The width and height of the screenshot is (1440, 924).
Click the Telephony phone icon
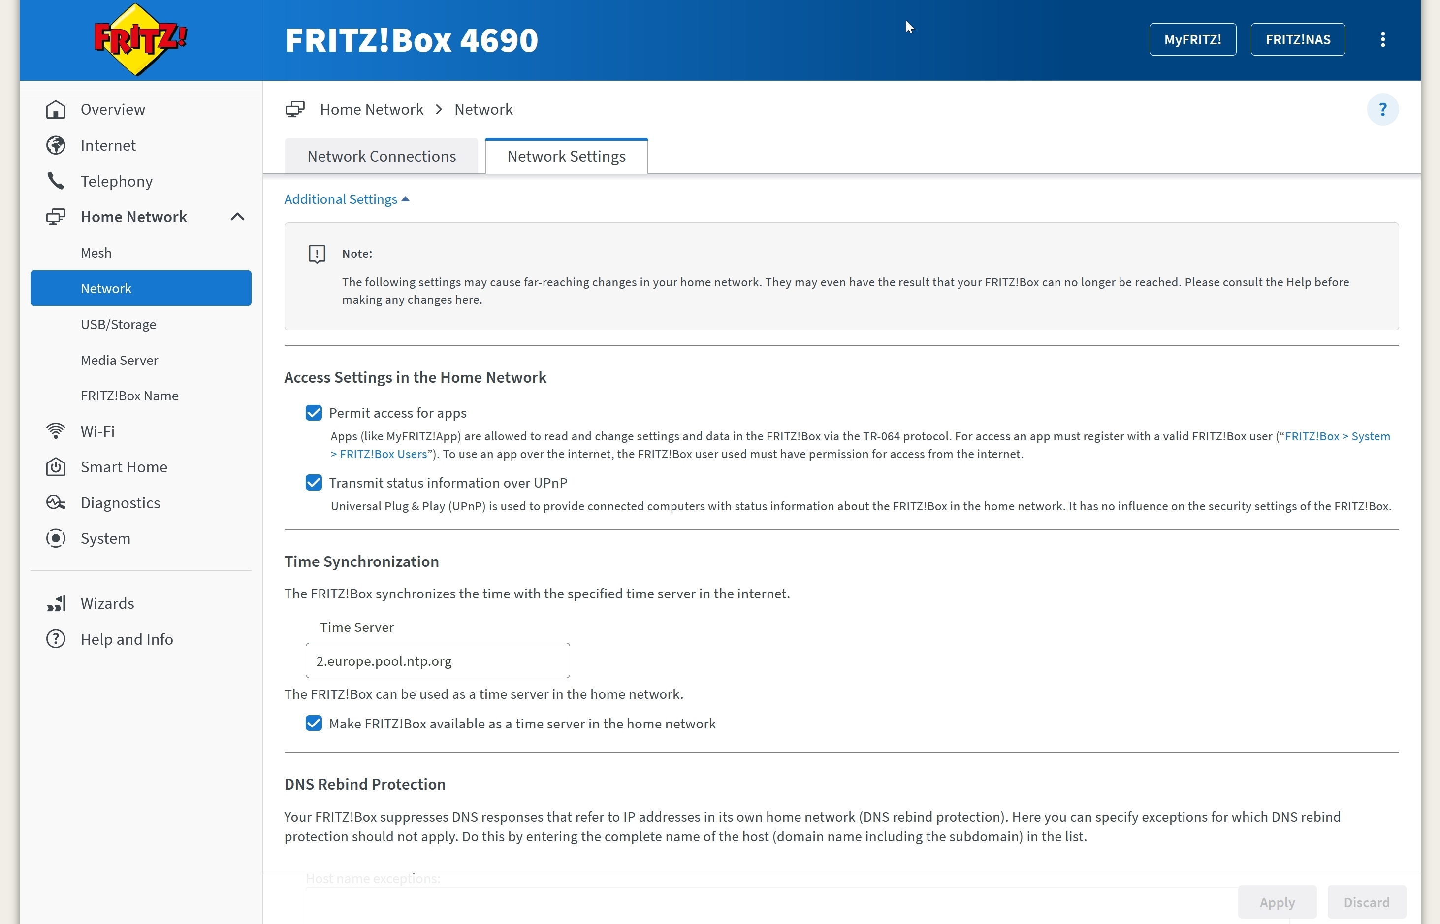56,181
